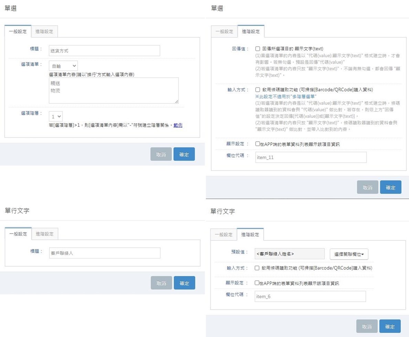Toggle barcode reading checkbox above the multi-level menu note
This screenshot has width=409, height=337.
click(x=258, y=90)
